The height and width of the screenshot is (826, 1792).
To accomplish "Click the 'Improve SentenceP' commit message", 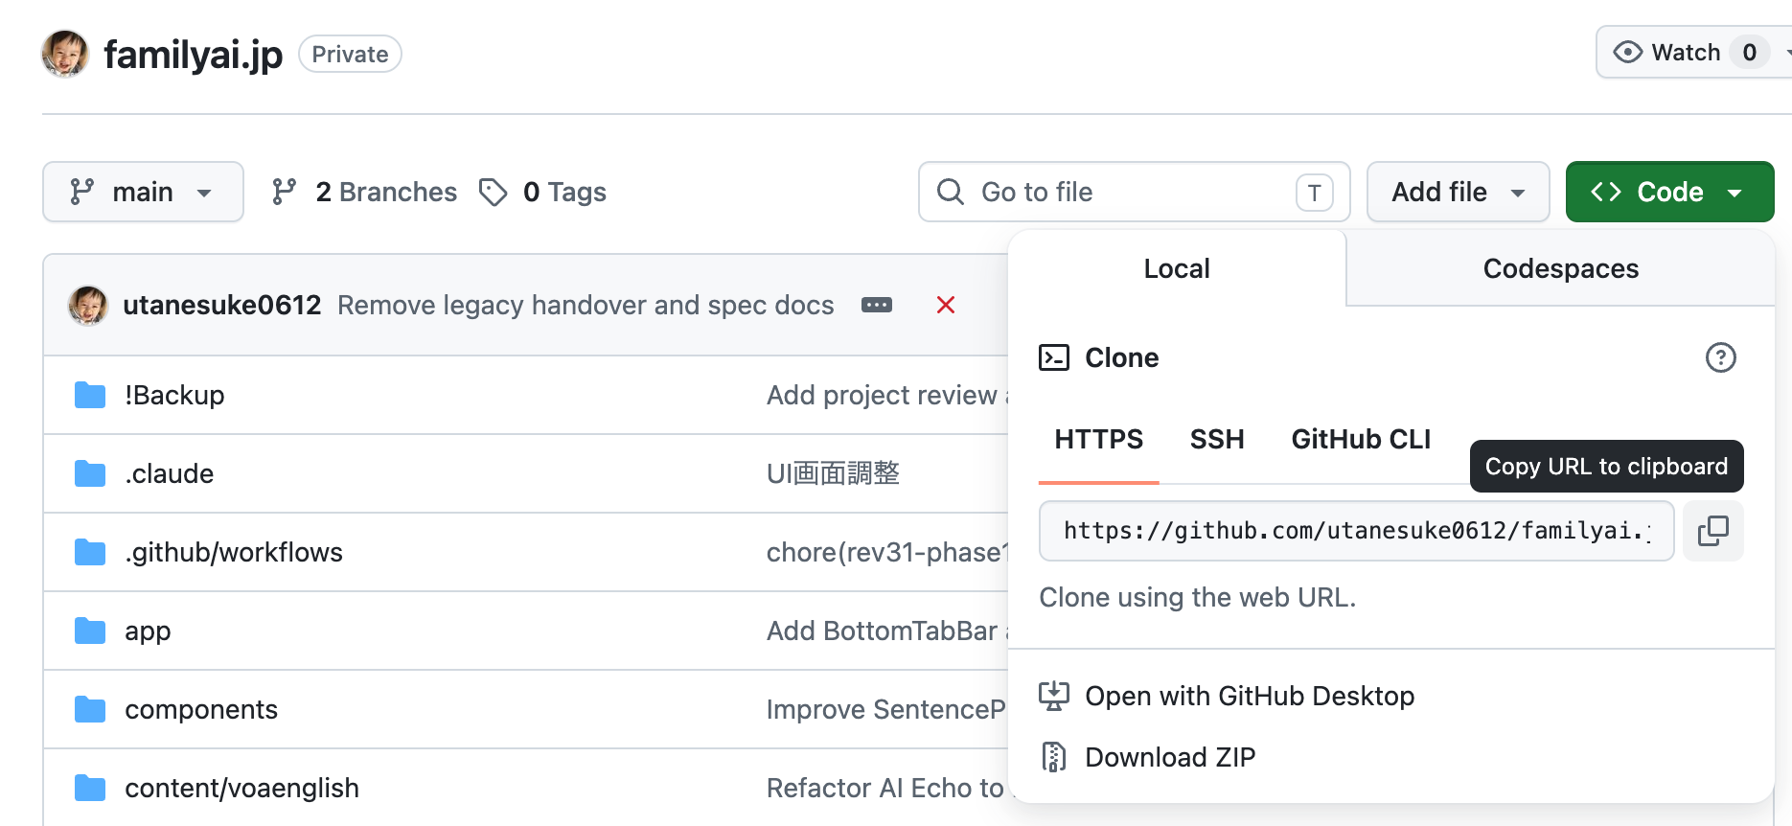I will tap(886, 709).
